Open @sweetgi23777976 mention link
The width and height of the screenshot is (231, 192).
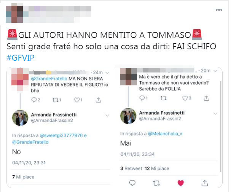pos(61,135)
